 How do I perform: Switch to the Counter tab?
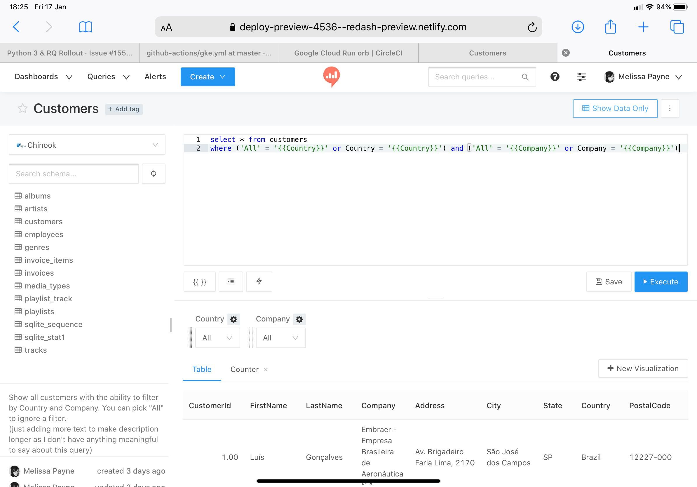click(x=244, y=370)
